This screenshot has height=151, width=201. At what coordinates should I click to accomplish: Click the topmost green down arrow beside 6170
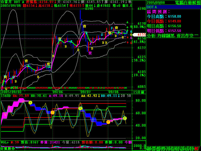tap(127, 22)
